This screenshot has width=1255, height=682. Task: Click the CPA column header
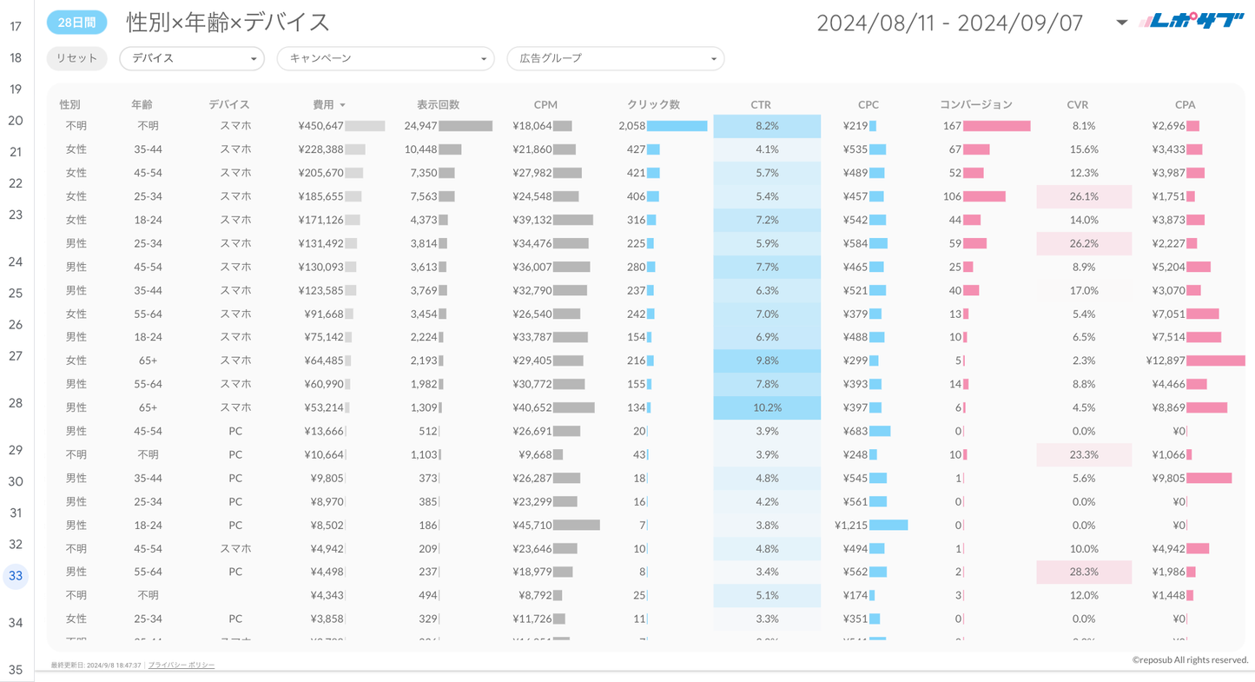(x=1185, y=104)
